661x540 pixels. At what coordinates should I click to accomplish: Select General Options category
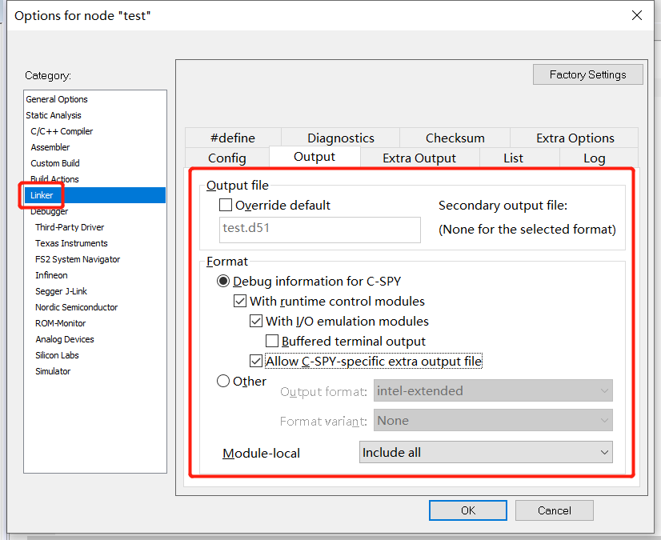[x=95, y=99]
